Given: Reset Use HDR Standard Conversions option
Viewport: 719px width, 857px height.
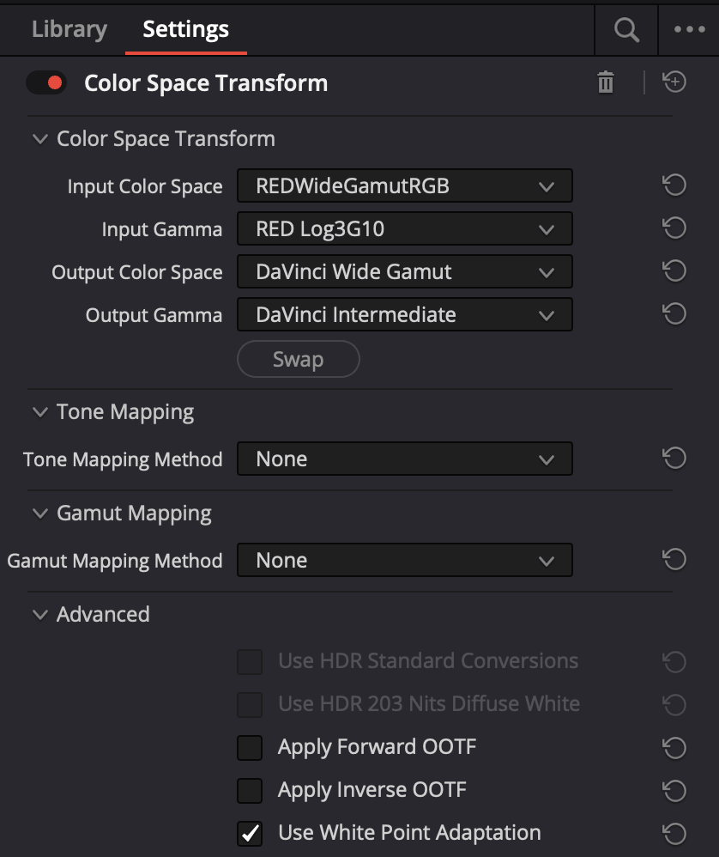Looking at the screenshot, I should (674, 662).
